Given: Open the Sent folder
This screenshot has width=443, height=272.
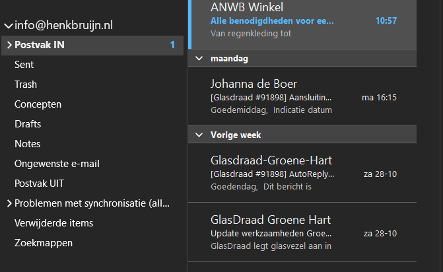Looking at the screenshot, I should coord(24,65).
